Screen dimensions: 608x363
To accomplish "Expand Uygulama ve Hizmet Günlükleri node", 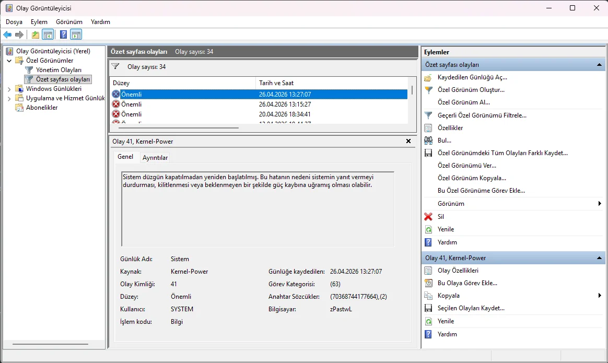I will (x=9, y=98).
